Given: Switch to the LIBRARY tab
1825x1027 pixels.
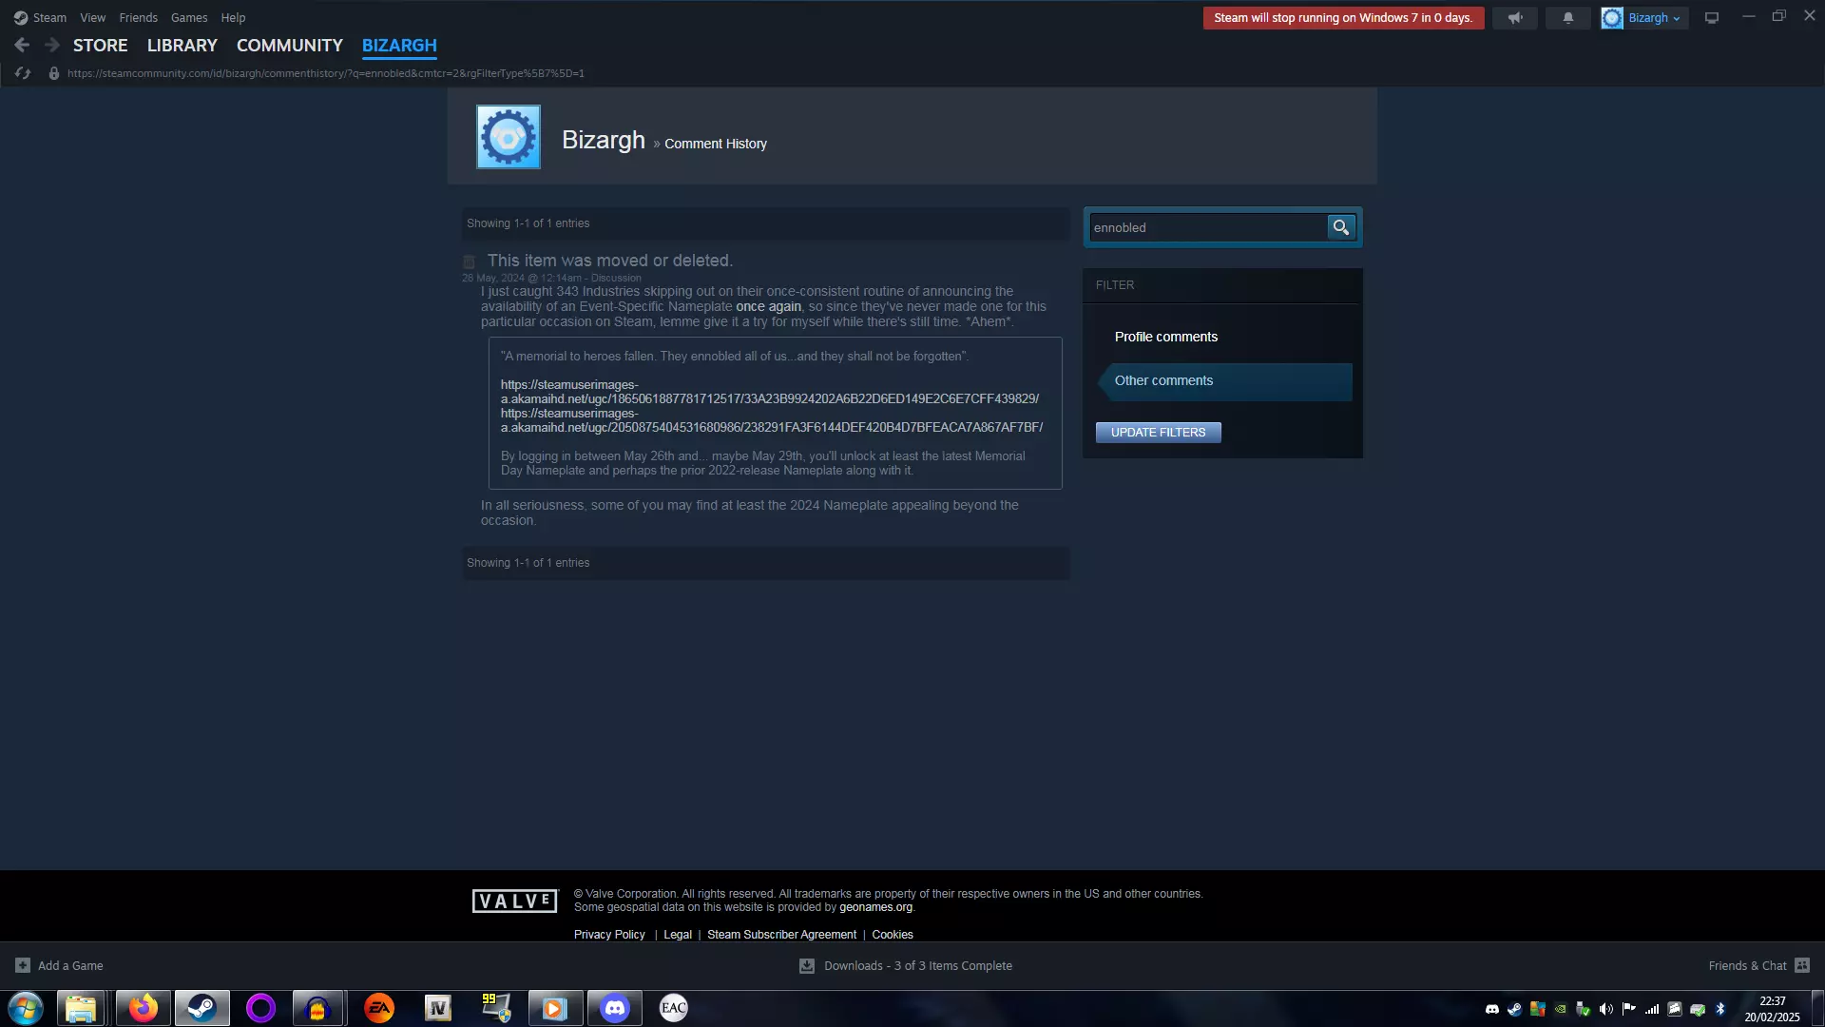Looking at the screenshot, I should click(x=182, y=46).
